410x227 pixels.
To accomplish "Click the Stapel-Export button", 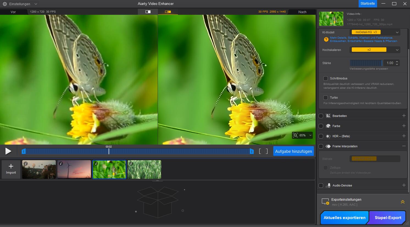I will [388, 218].
